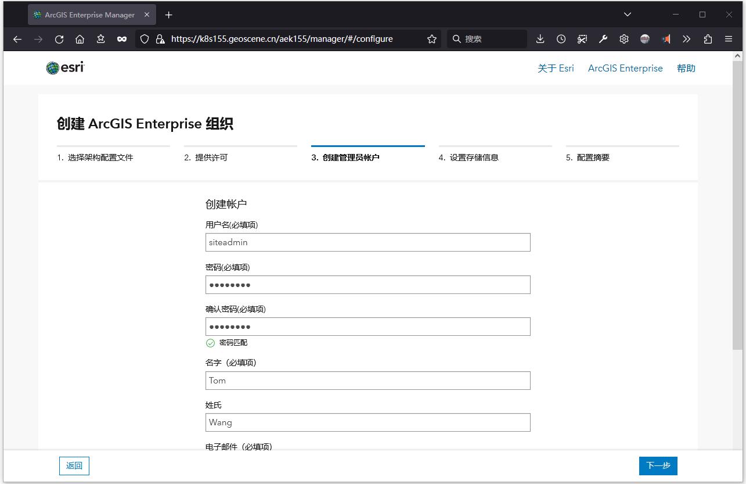Open the history clock icon
Screen dimensions: 746x484
tap(561, 39)
